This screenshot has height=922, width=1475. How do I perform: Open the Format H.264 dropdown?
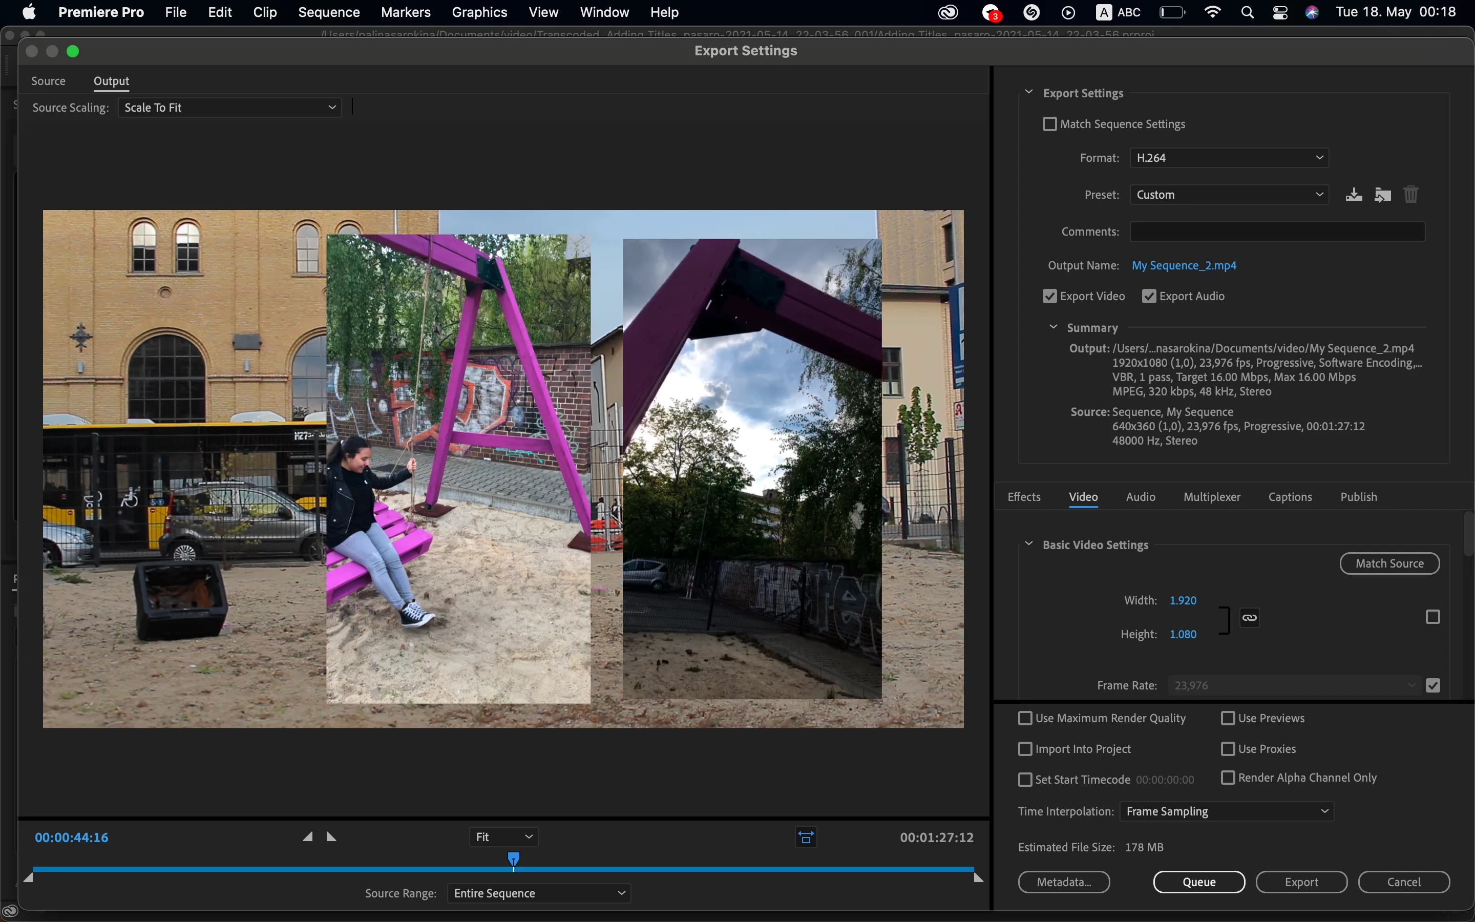point(1228,158)
